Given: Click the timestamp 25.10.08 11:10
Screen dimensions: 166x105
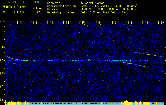Looking at the screenshot, I should [13, 12].
